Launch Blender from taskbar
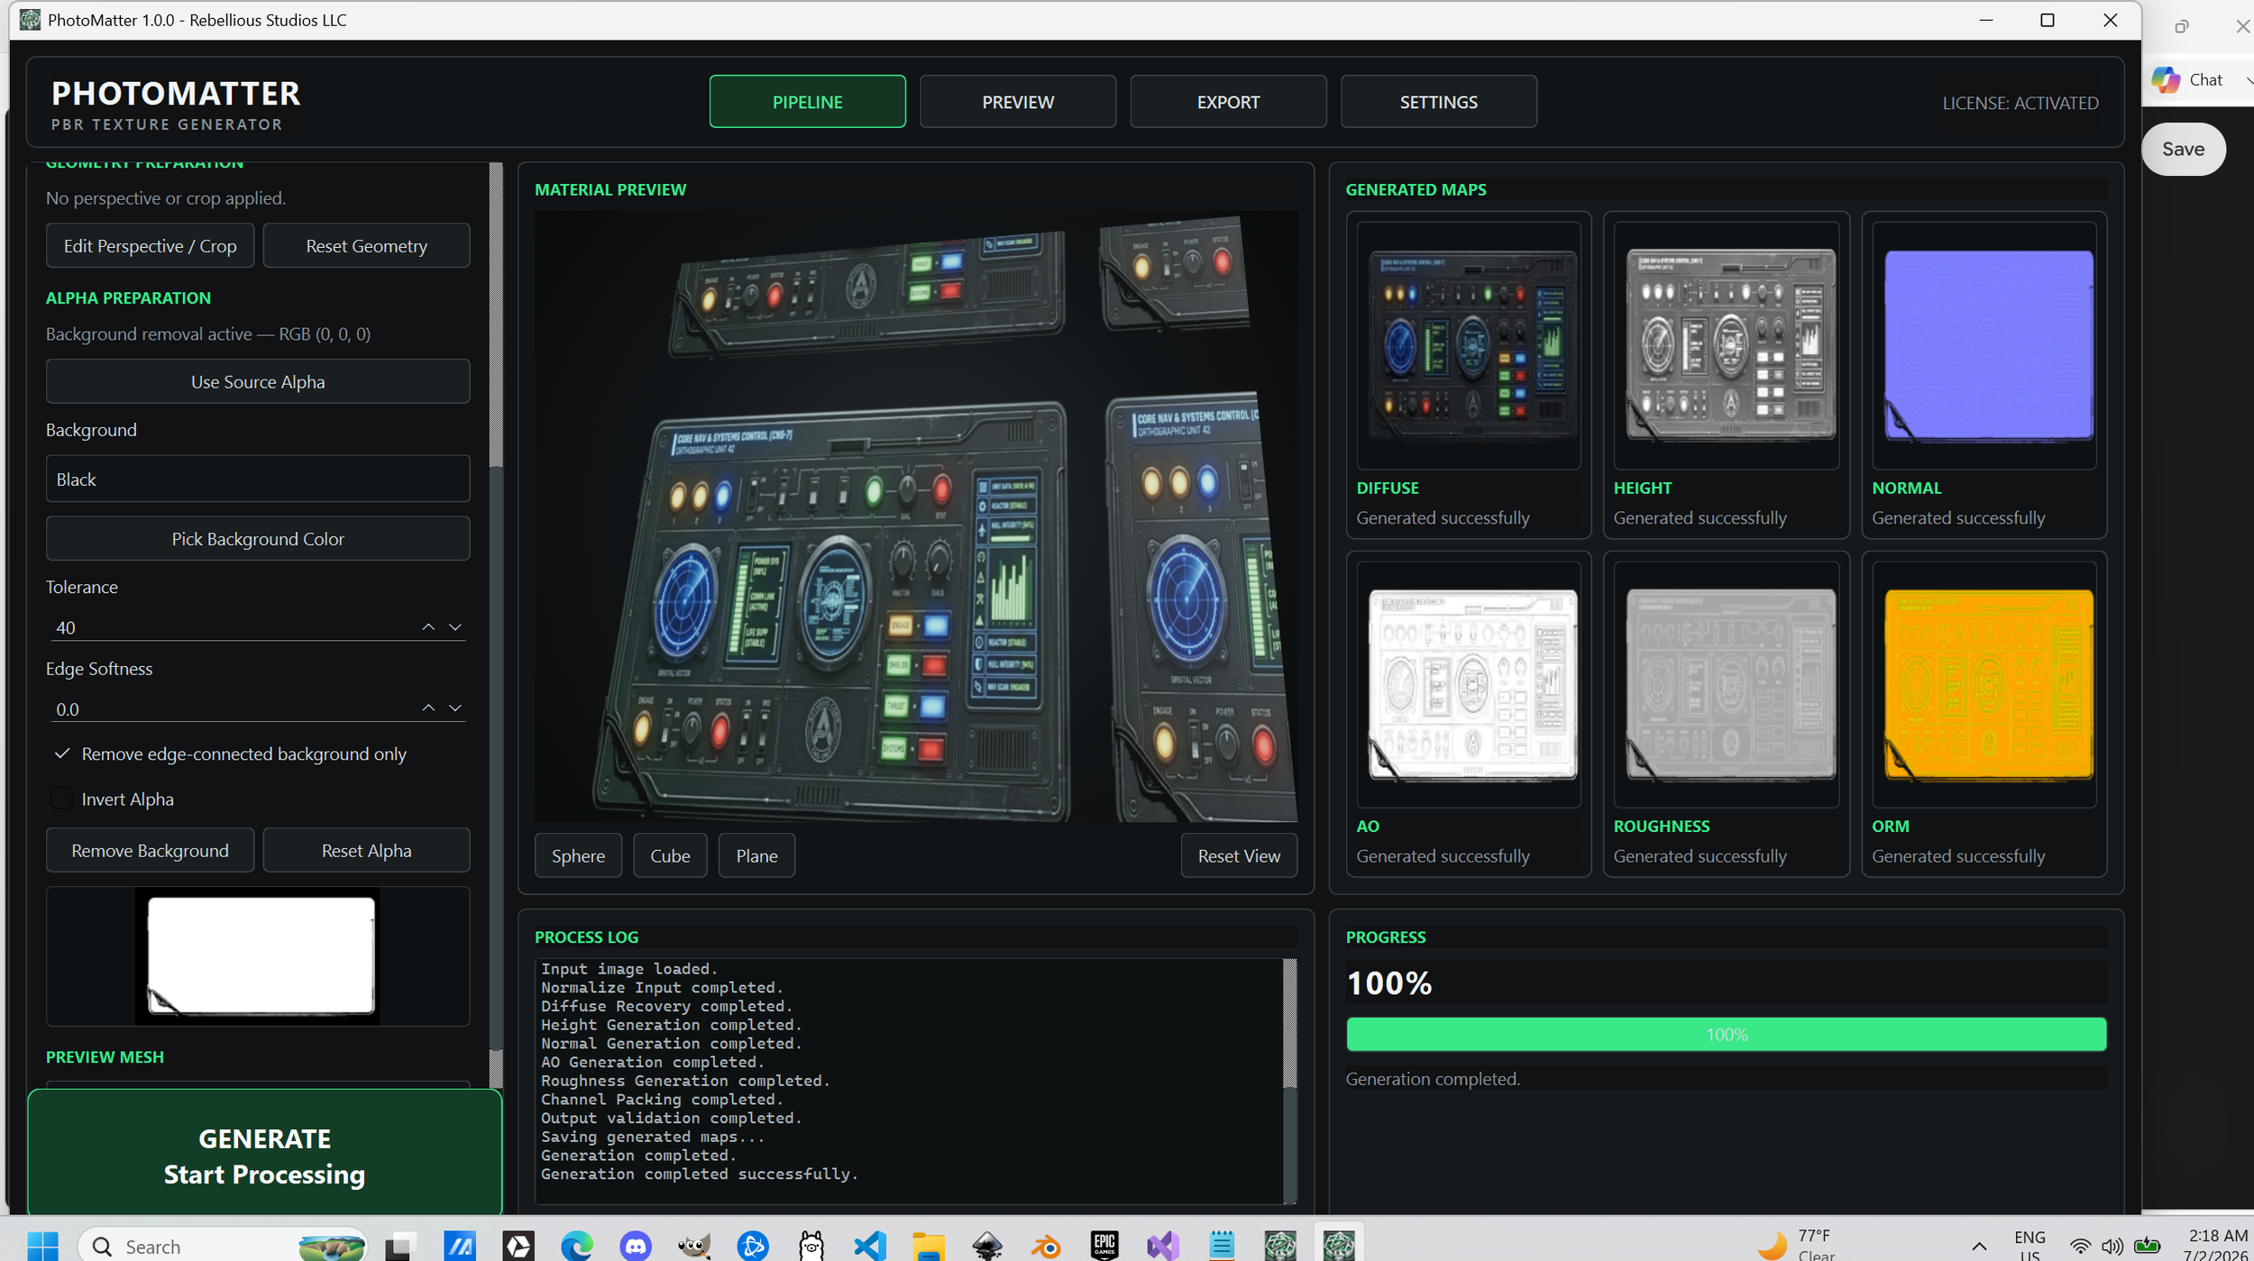Screen dimensions: 2254x1261 pos(1046,1246)
